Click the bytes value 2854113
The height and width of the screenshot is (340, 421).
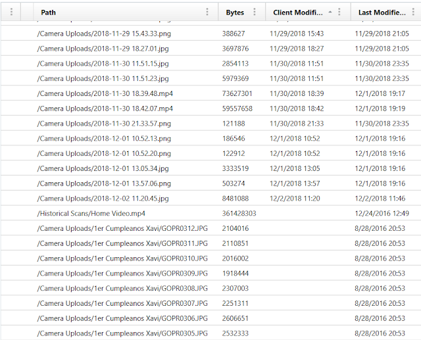click(235, 64)
